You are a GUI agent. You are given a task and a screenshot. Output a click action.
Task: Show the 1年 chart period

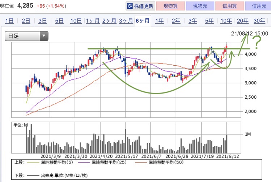[x=159, y=21]
